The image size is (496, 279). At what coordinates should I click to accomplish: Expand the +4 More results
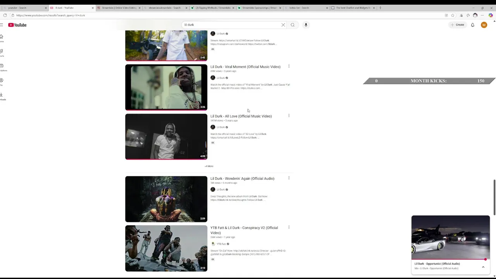tap(209, 166)
